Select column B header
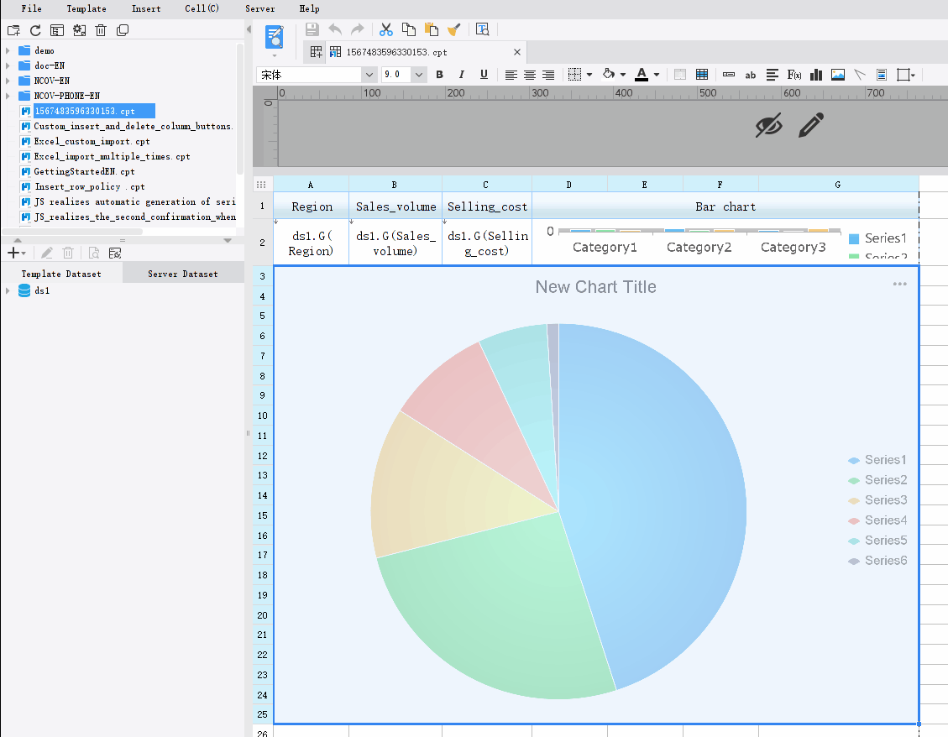Screen dimensions: 948x737 [x=395, y=185]
